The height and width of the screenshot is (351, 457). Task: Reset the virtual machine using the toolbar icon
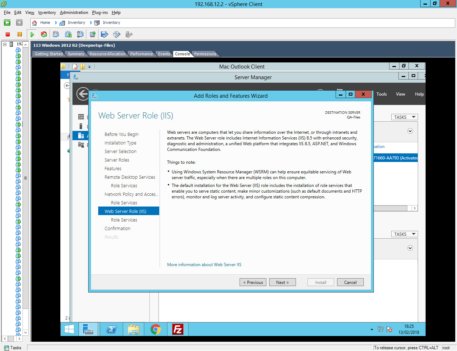click(44, 35)
